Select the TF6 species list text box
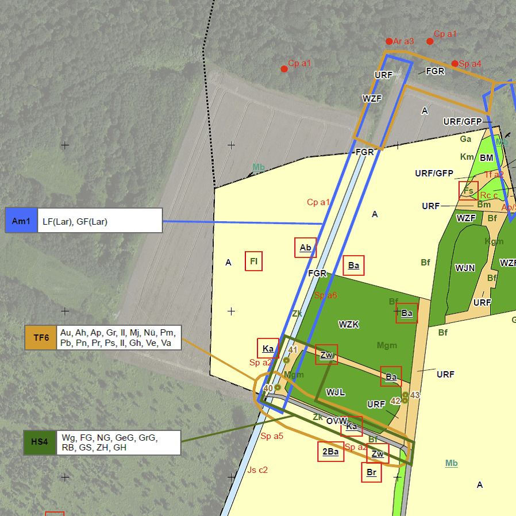The width and height of the screenshot is (516, 516). [120, 337]
